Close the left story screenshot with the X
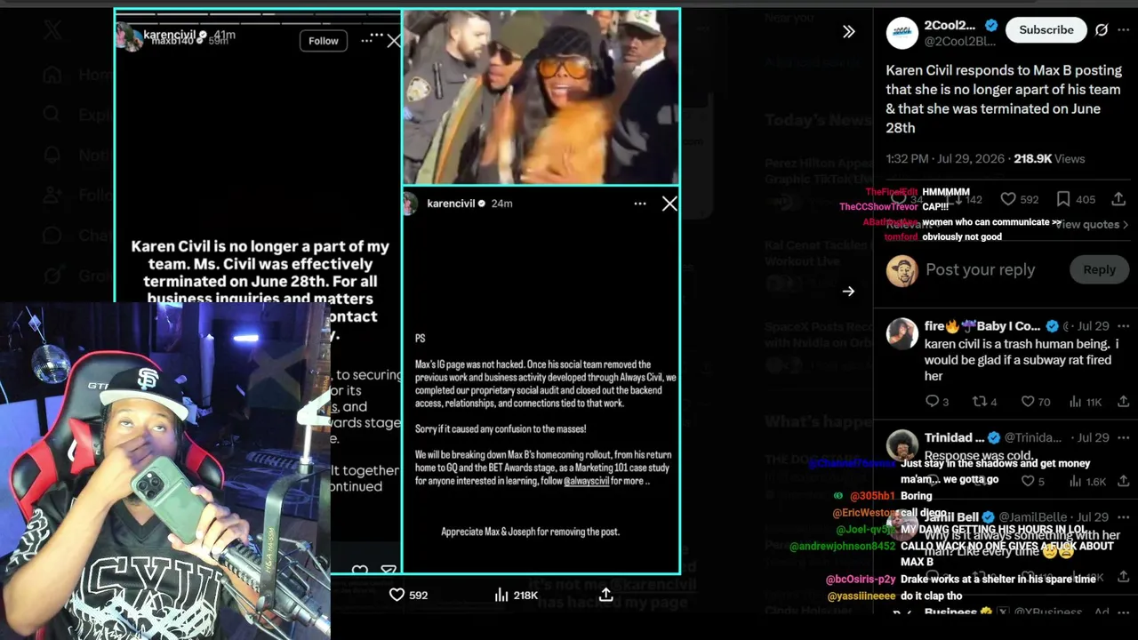Screen dimensions: 1138x640 pos(394,41)
